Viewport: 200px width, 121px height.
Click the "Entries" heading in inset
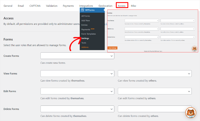tap(110, 13)
